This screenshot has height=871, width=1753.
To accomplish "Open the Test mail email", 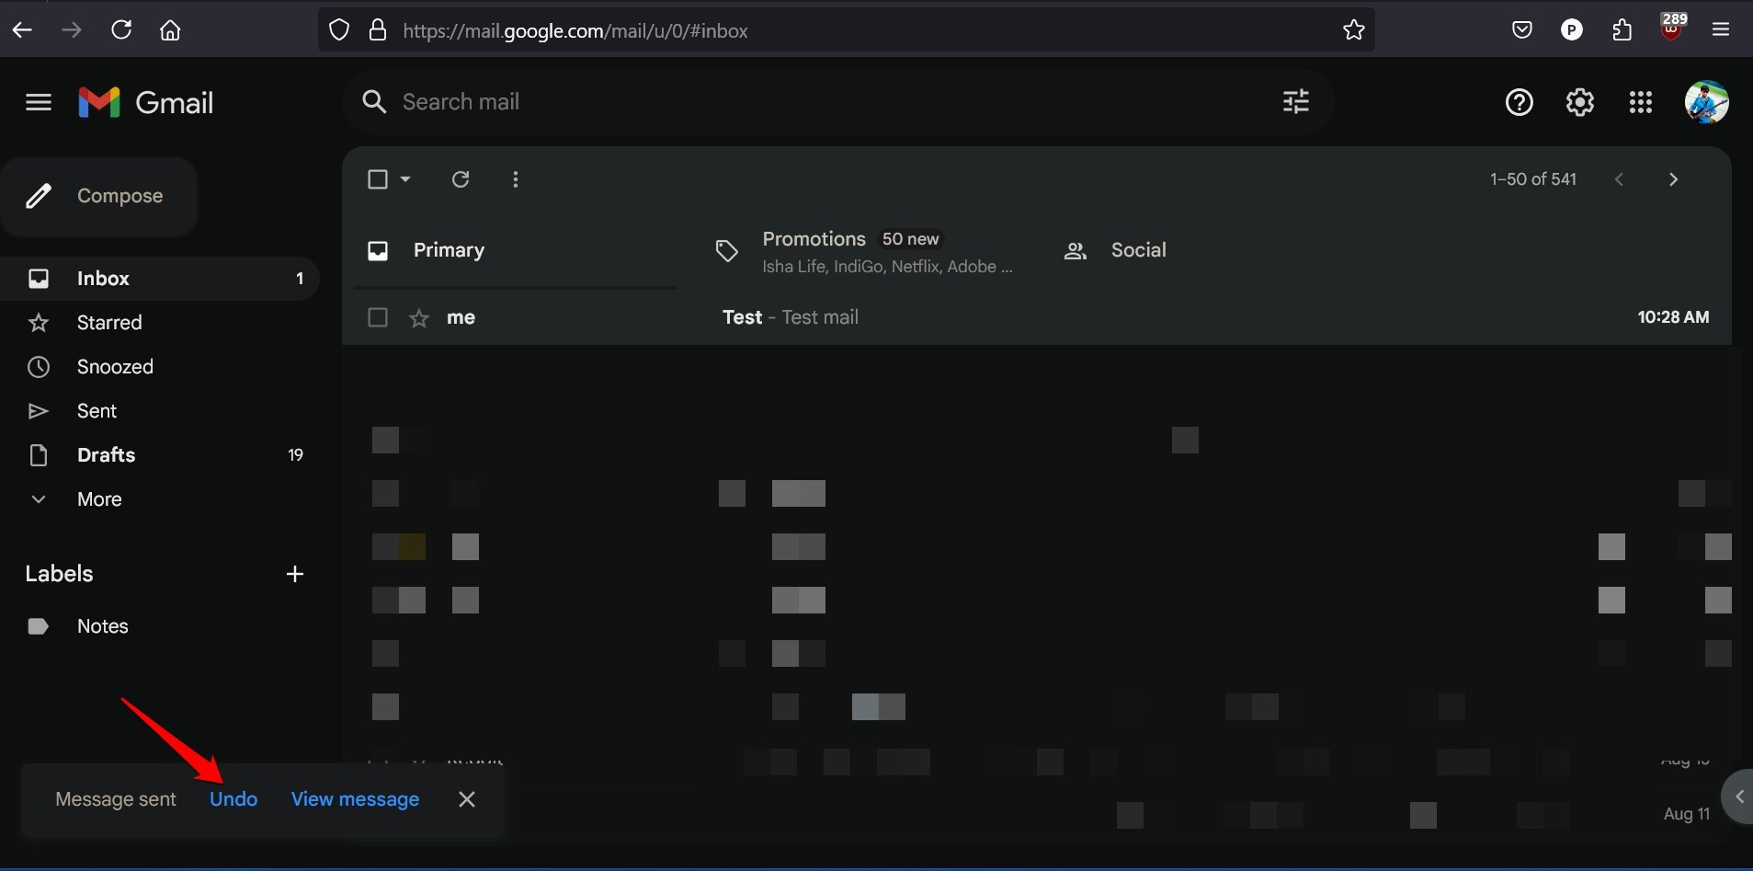I will click(1037, 317).
